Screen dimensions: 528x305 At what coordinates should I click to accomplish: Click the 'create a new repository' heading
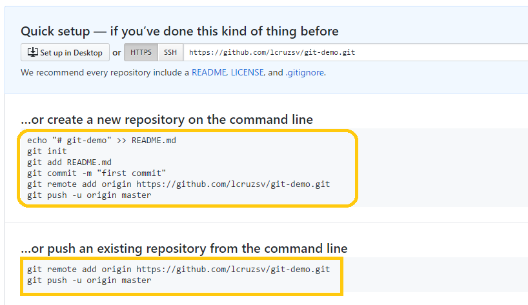tap(167, 120)
